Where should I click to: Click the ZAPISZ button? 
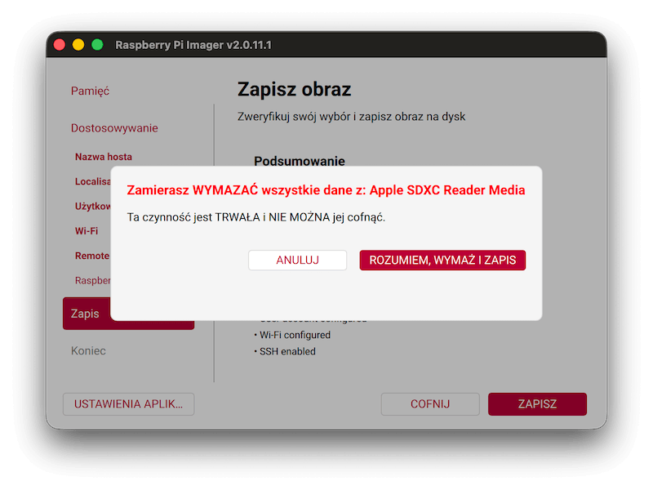pos(537,403)
